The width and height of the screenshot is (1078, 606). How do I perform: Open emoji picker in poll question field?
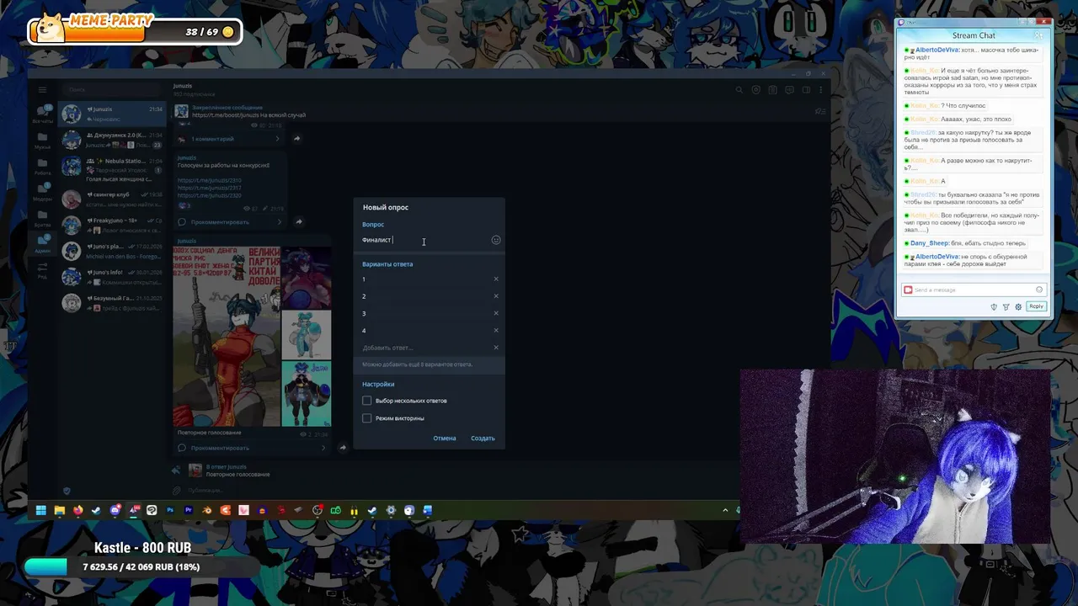[x=496, y=240]
